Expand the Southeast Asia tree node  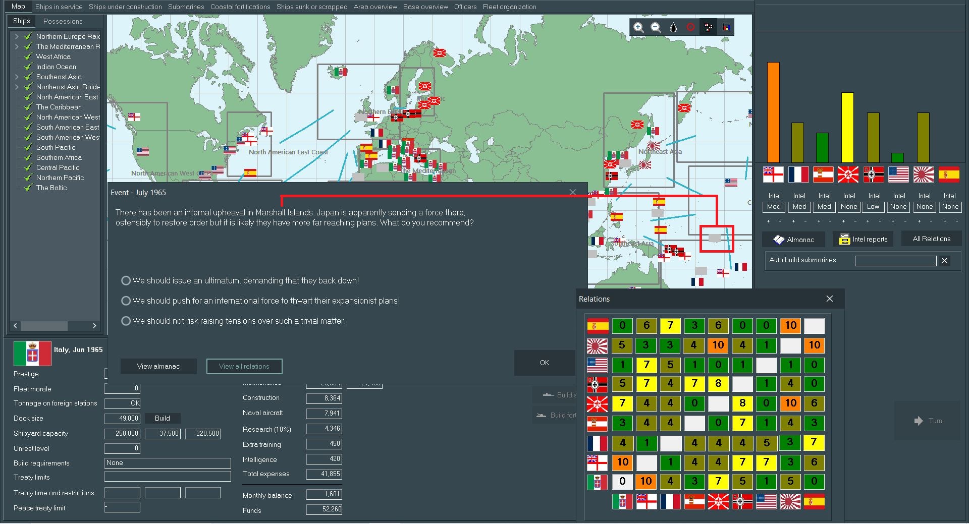[17, 77]
